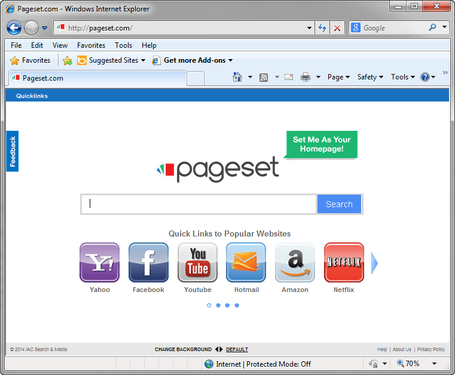The image size is (455, 375).
Task: Select the second carousel page dot
Action: click(x=218, y=305)
